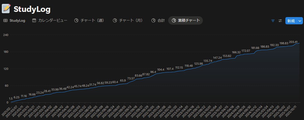Click the 73.57 data label

(131, 78)
